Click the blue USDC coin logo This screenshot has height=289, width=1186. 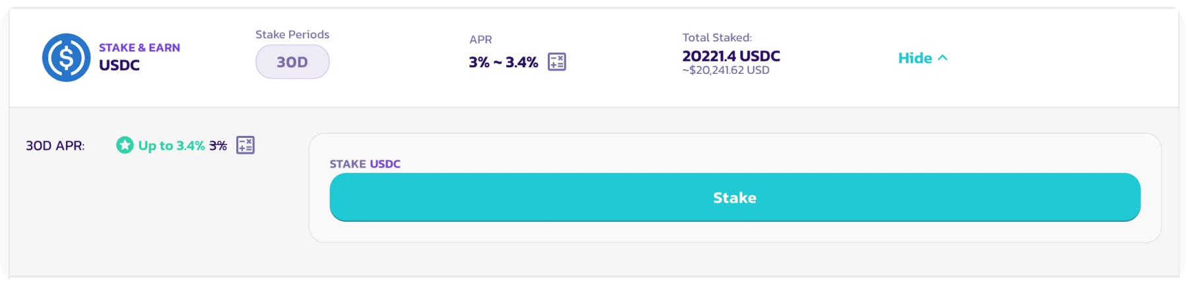[x=66, y=57]
